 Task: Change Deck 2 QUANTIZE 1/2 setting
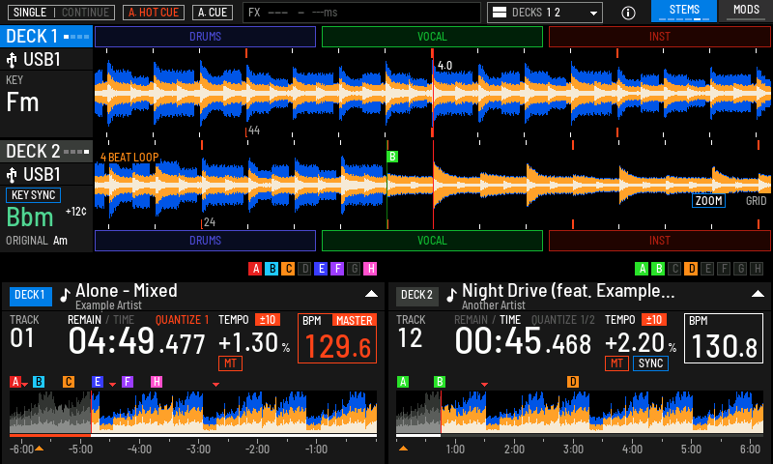tap(563, 320)
